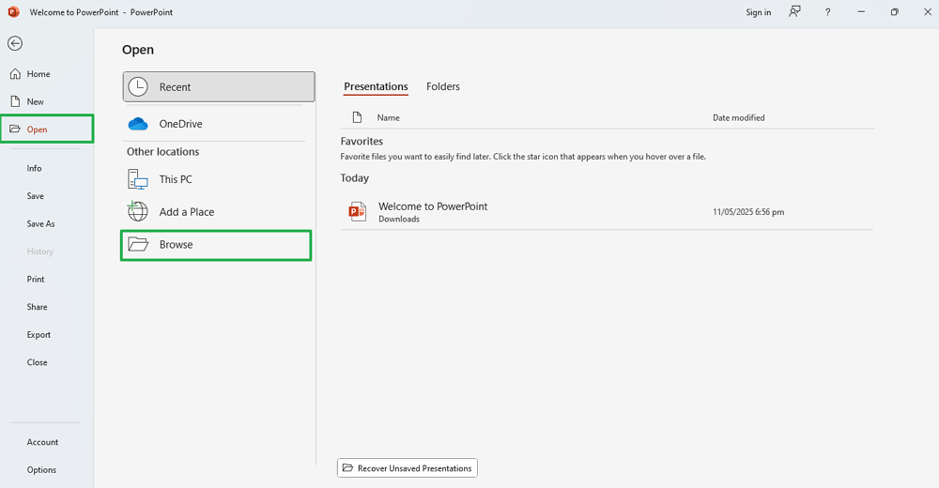Click the back arrow icon

pos(15,43)
